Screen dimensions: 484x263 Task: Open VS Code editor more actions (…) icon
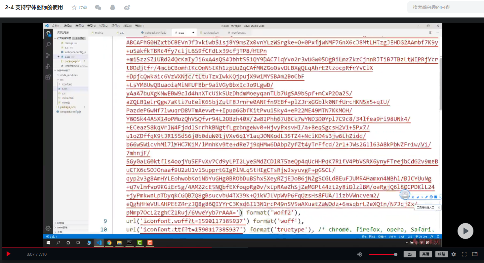[x=438, y=32]
